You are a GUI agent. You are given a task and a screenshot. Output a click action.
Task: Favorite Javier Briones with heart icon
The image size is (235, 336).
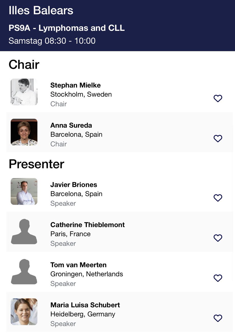(218, 198)
